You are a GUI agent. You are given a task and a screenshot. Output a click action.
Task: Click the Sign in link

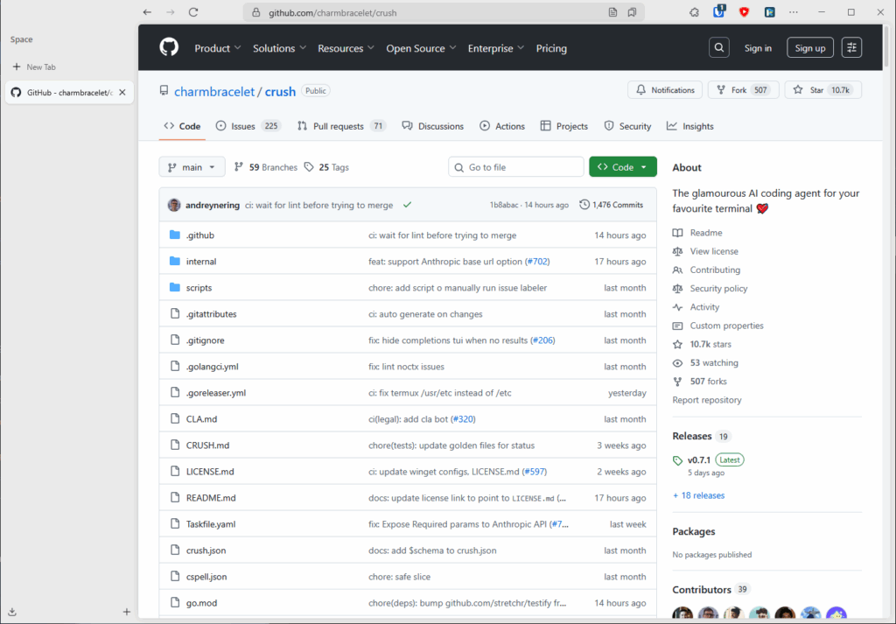pos(758,48)
